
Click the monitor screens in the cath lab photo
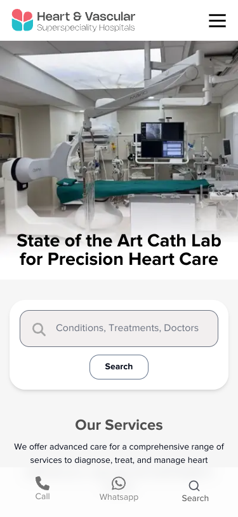162,140
